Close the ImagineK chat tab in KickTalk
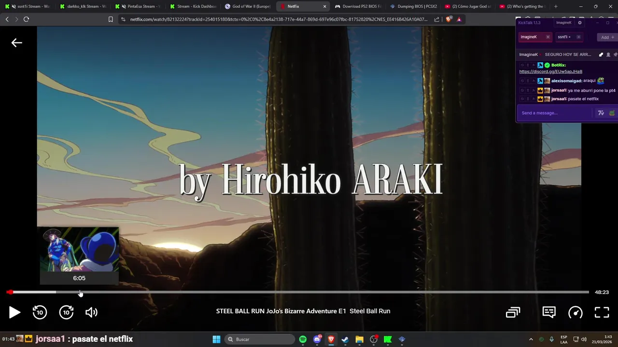The image size is (618, 347). coord(548,37)
